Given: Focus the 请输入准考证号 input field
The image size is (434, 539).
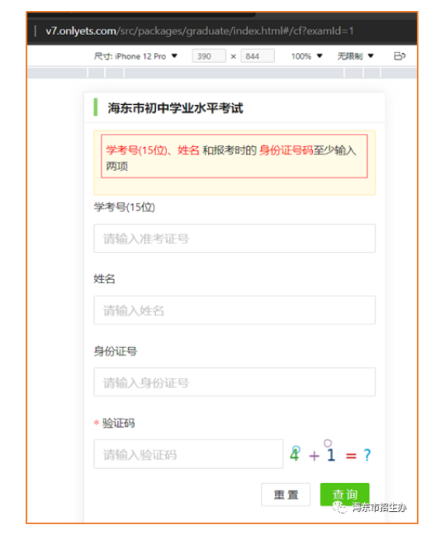Looking at the screenshot, I should tap(234, 238).
